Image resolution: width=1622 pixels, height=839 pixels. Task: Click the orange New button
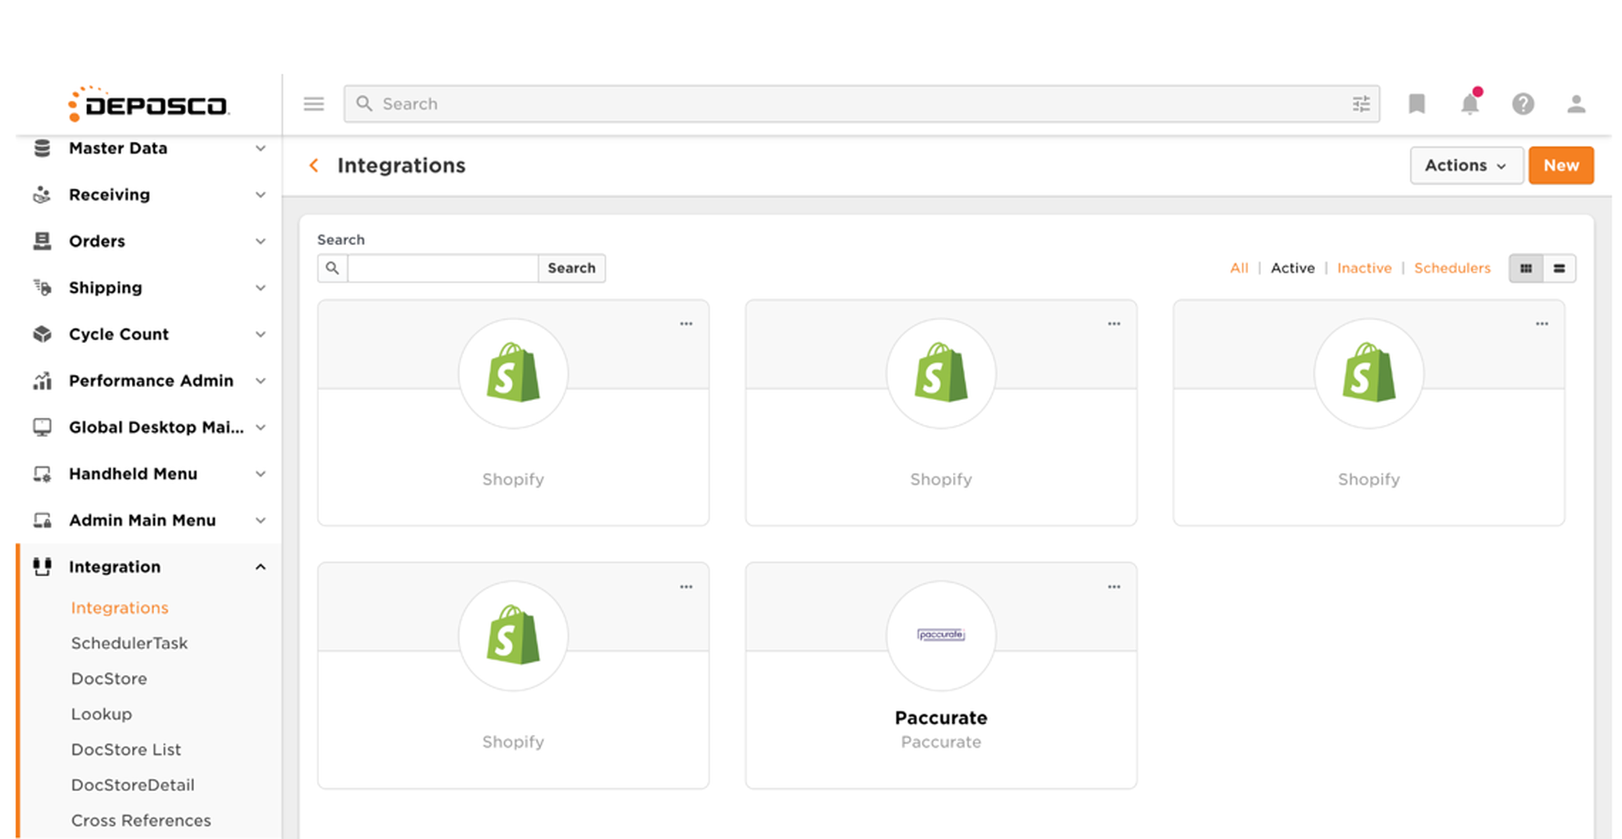click(1561, 166)
